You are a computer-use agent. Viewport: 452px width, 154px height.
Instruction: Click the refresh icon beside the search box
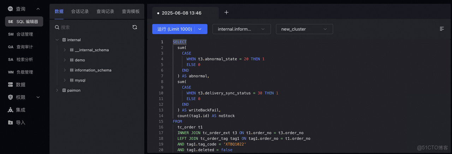[135, 27]
